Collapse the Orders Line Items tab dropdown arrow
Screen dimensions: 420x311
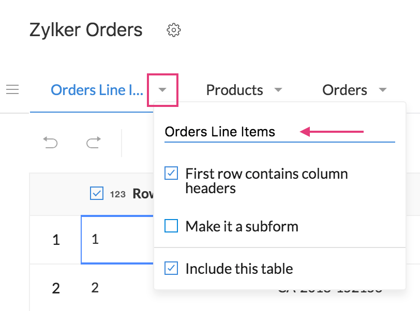[162, 90]
